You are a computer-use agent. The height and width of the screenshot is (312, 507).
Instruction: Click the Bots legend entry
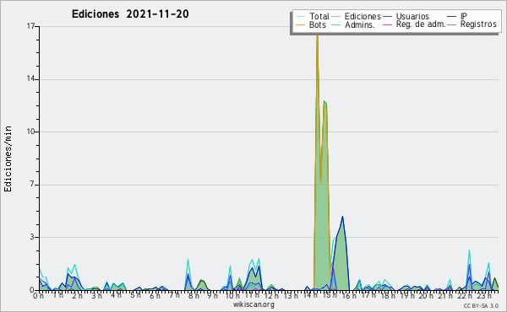click(x=311, y=24)
